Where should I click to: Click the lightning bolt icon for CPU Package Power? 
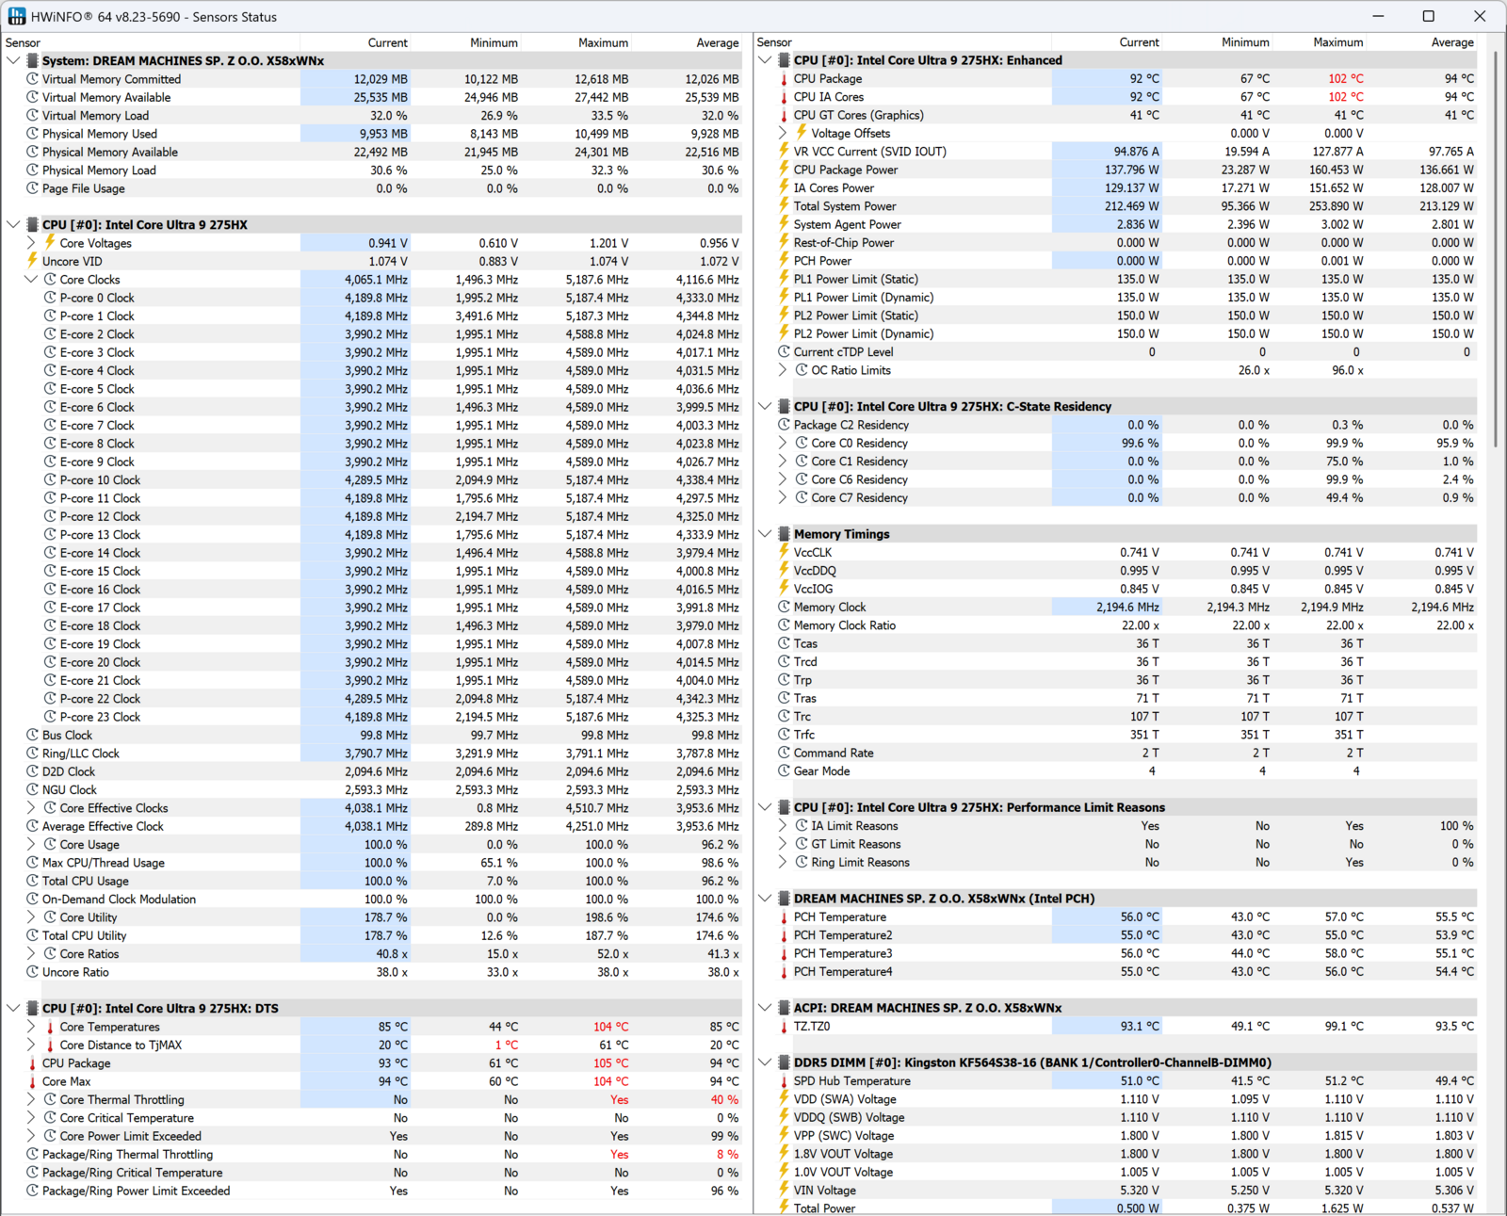coord(785,170)
